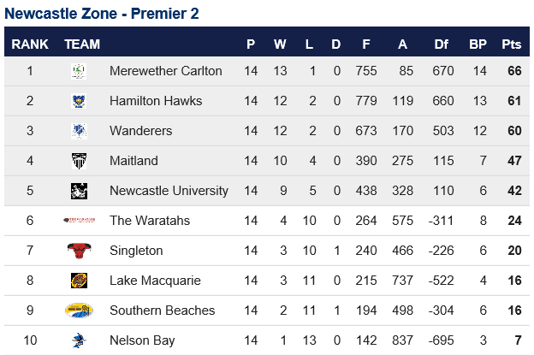This screenshot has width=534, height=355.
Task: Click the Maitland striped shield logo
Action: click(x=79, y=161)
